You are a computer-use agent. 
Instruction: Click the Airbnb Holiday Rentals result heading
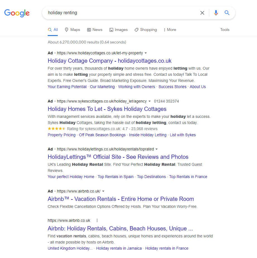coord(120,228)
